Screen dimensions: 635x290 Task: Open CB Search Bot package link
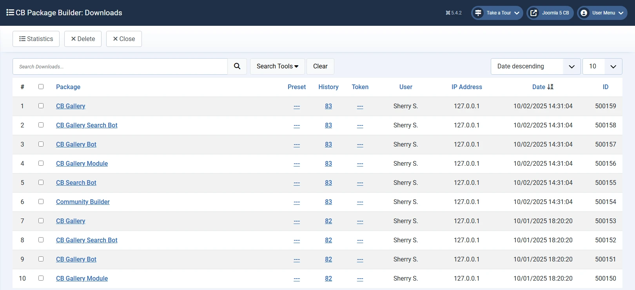(x=76, y=183)
